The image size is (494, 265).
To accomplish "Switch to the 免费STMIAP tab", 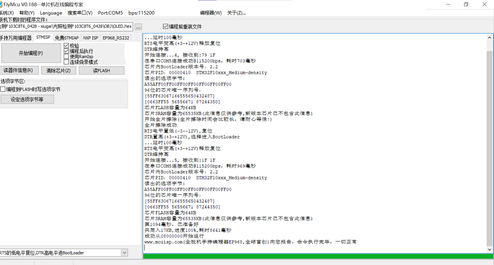I will 67,38.
